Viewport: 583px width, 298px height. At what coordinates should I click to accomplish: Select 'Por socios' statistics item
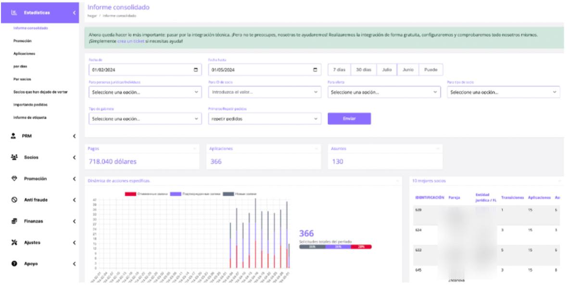[22, 79]
